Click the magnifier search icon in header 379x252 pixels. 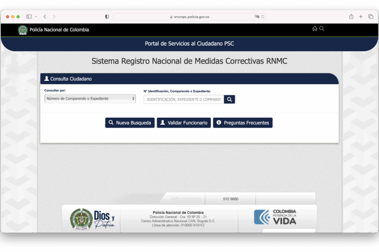click(x=322, y=29)
